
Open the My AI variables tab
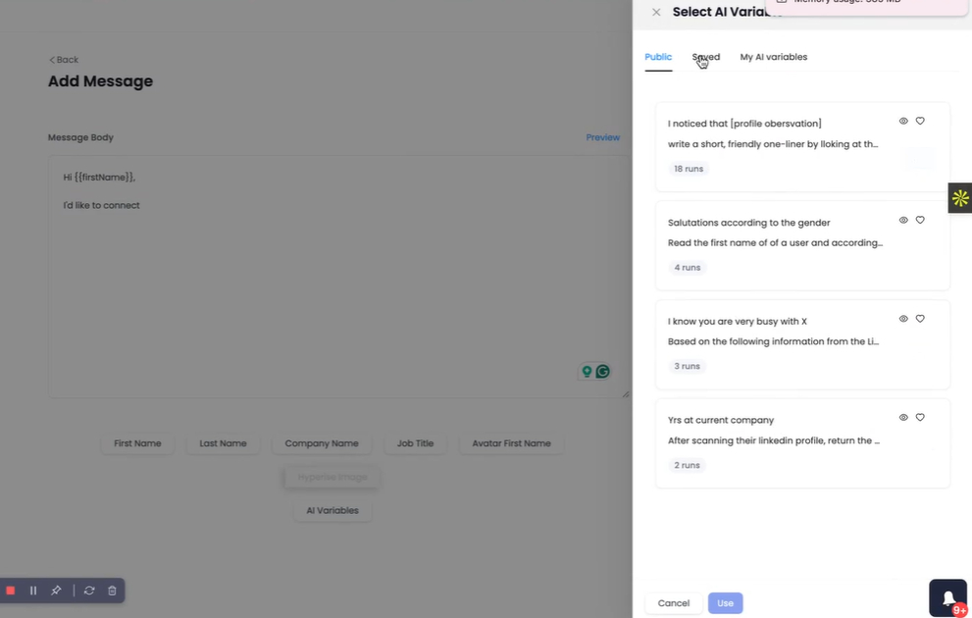pyautogui.click(x=773, y=57)
